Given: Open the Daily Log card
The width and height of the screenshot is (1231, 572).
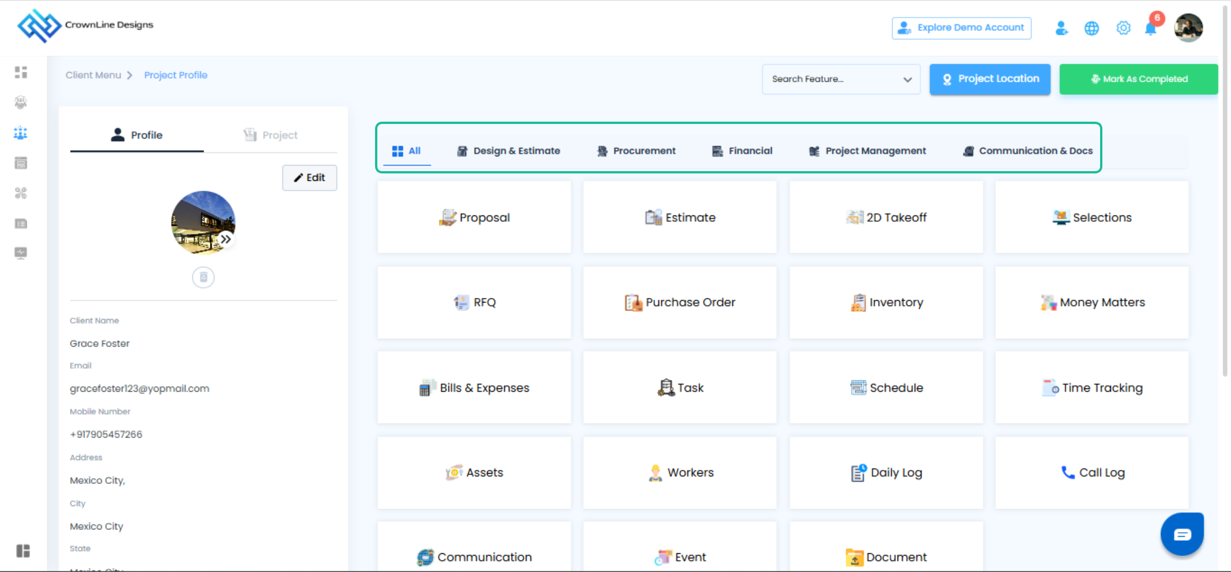Looking at the screenshot, I should tap(886, 472).
